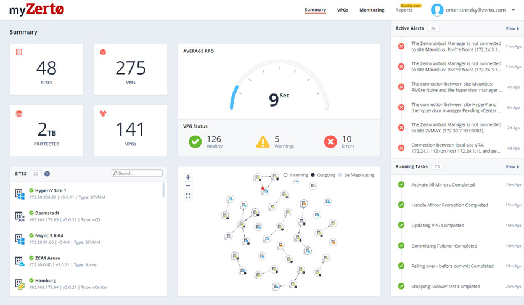
Task: Click check icon for Updating VPG task
Action: (x=401, y=225)
